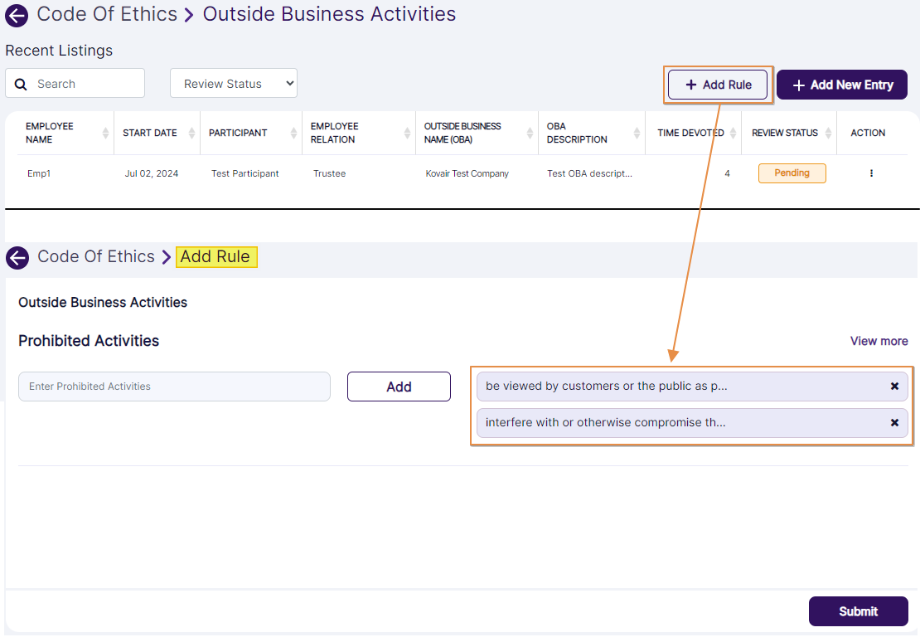920x642 pixels.
Task: Click the back arrow beside Code Of Ethics header
Action: click(17, 15)
